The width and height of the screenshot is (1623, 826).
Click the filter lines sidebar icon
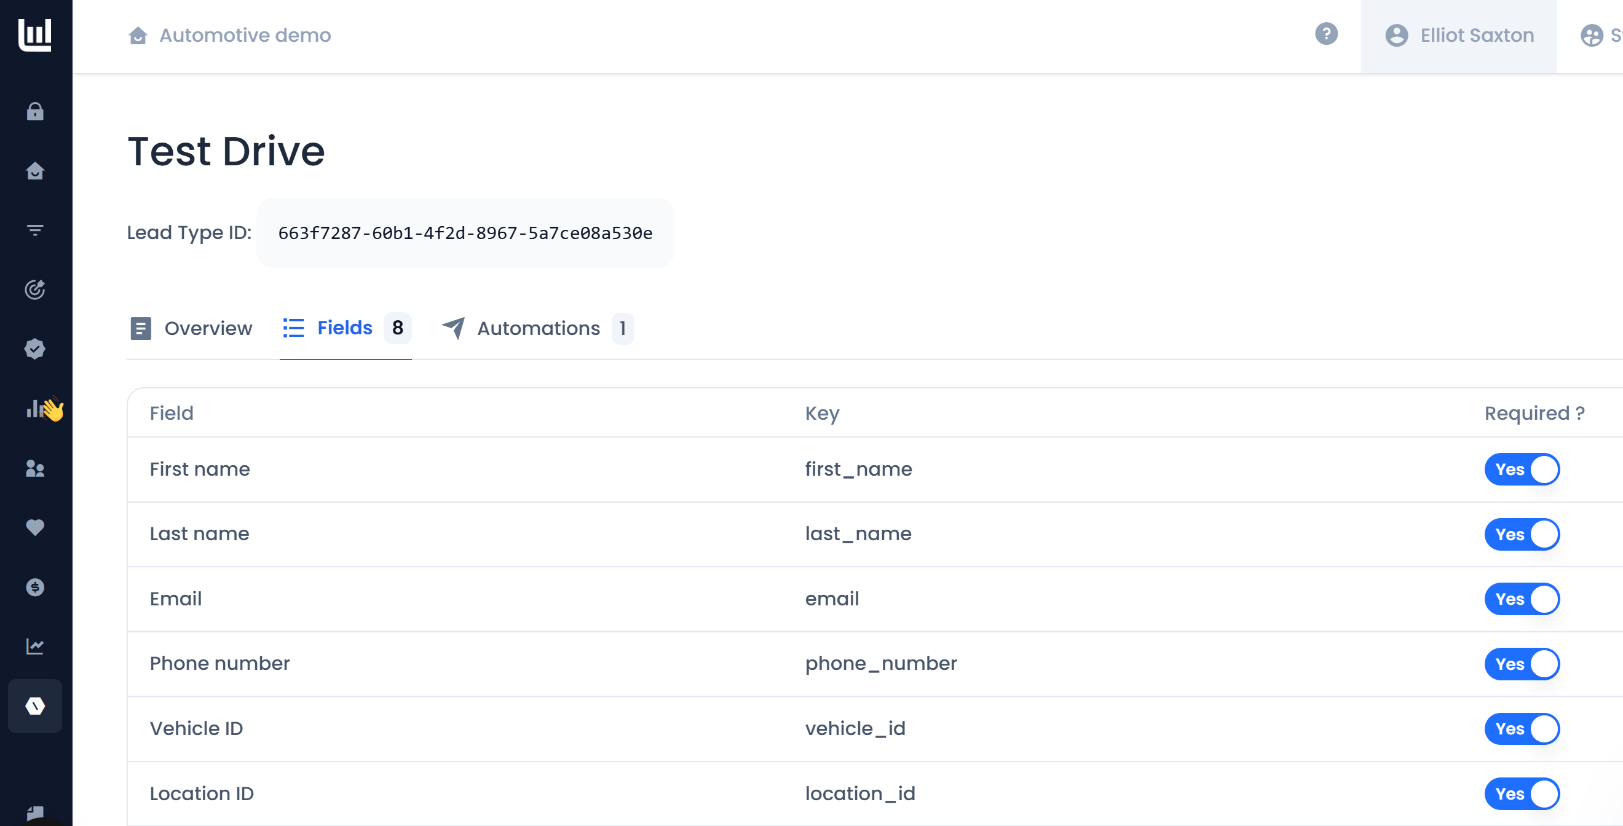pyautogui.click(x=35, y=230)
